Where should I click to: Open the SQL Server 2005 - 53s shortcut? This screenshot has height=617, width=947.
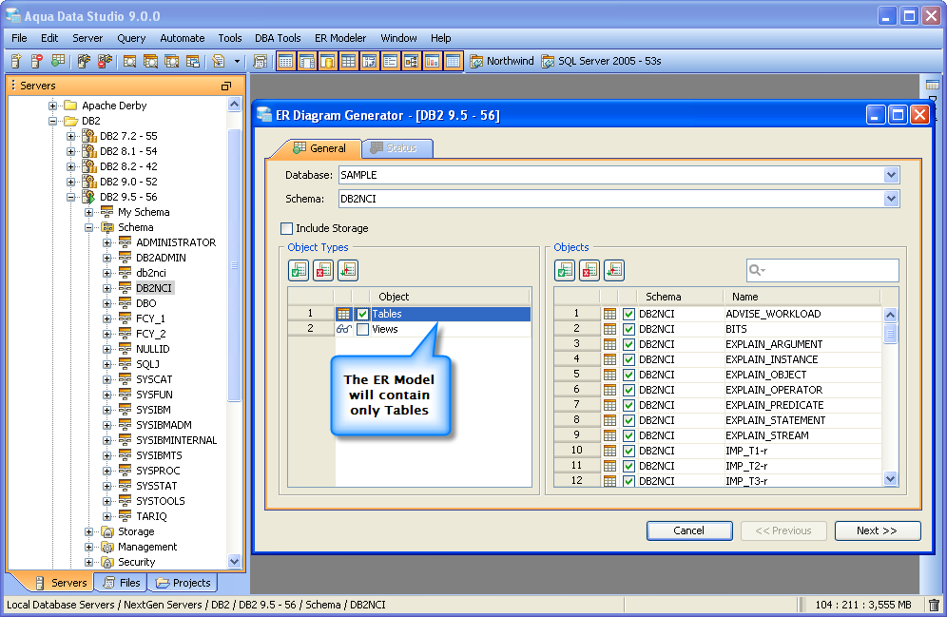(x=601, y=61)
